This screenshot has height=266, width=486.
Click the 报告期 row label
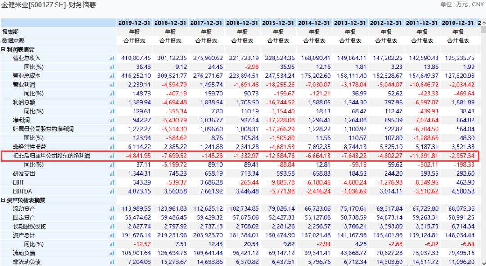click(10, 32)
